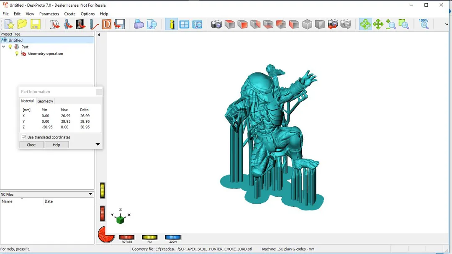
Task: Click the camera icon with red back arrow
Action: point(333,24)
